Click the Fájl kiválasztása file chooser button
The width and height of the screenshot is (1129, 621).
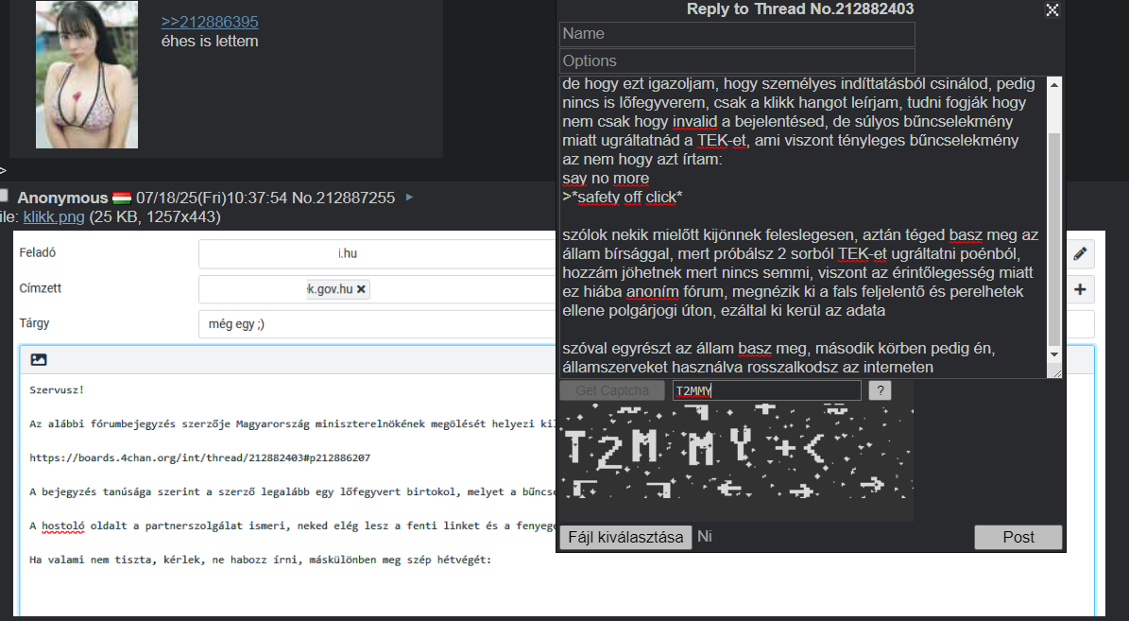pyautogui.click(x=625, y=538)
